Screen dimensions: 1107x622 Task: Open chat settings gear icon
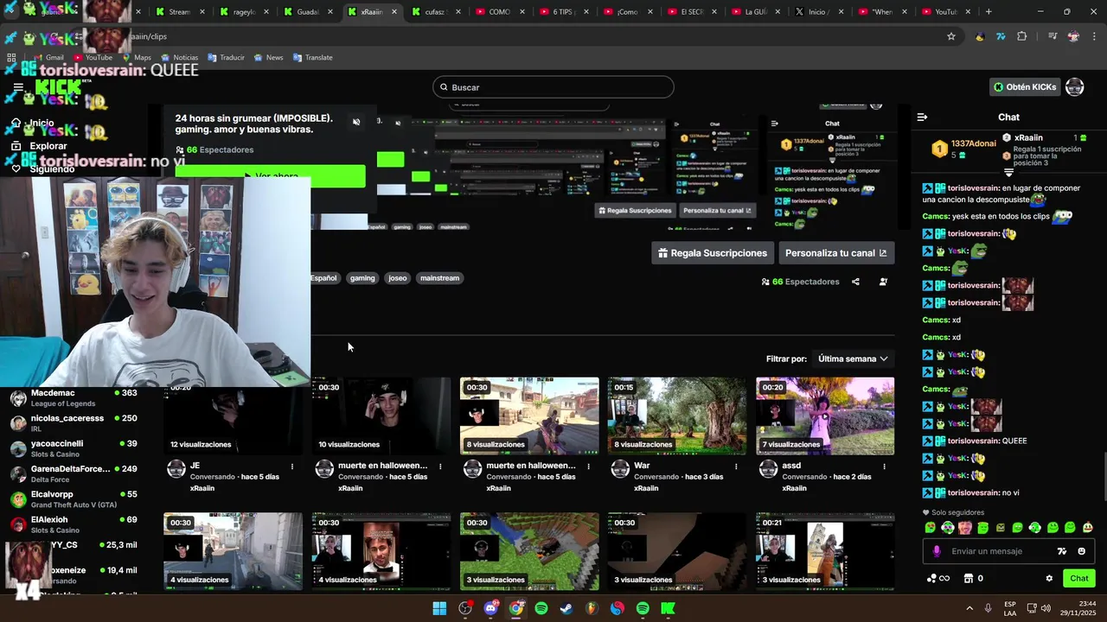[1049, 579]
